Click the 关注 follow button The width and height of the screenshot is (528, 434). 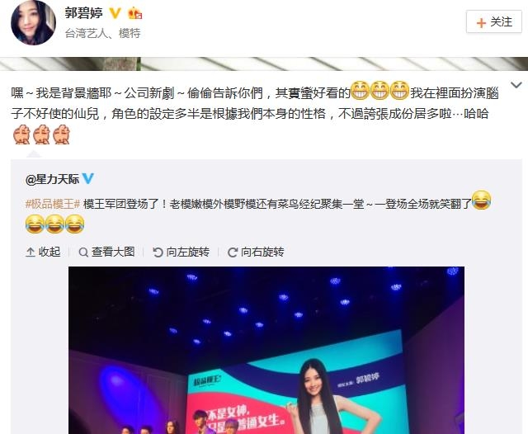click(x=494, y=21)
